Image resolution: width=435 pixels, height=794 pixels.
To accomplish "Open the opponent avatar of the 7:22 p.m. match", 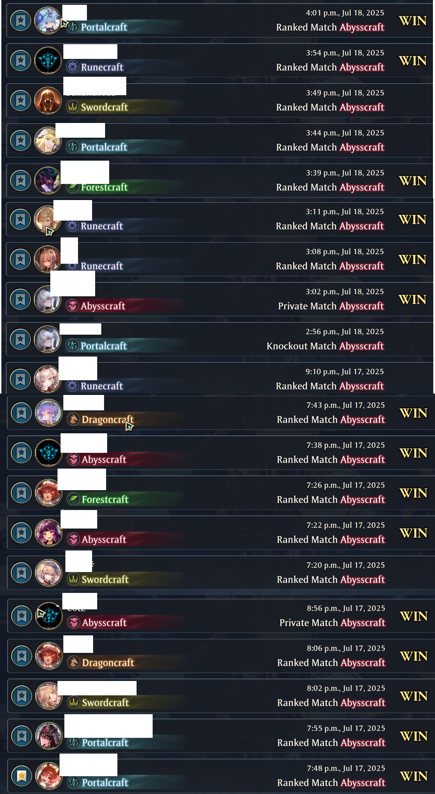I will tap(49, 533).
